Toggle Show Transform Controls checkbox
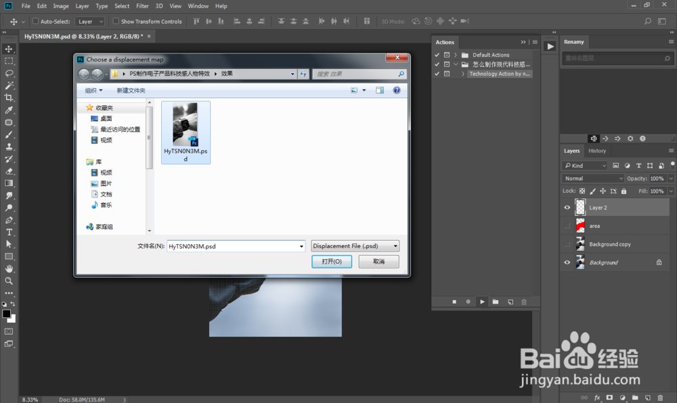 click(x=116, y=21)
